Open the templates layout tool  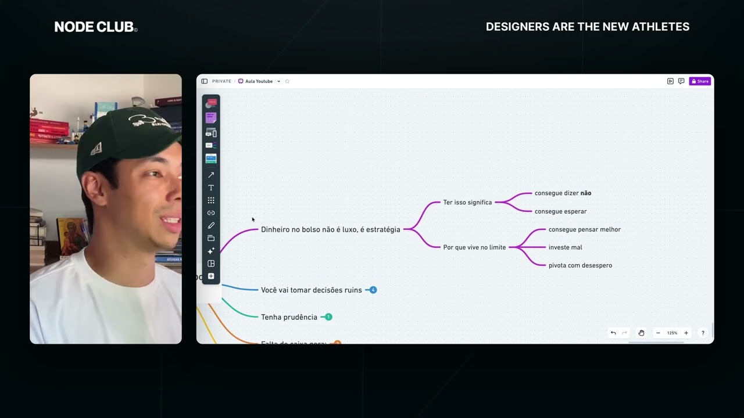211,264
